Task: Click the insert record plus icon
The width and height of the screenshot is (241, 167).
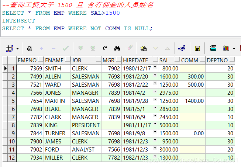Action: (x=41, y=49)
